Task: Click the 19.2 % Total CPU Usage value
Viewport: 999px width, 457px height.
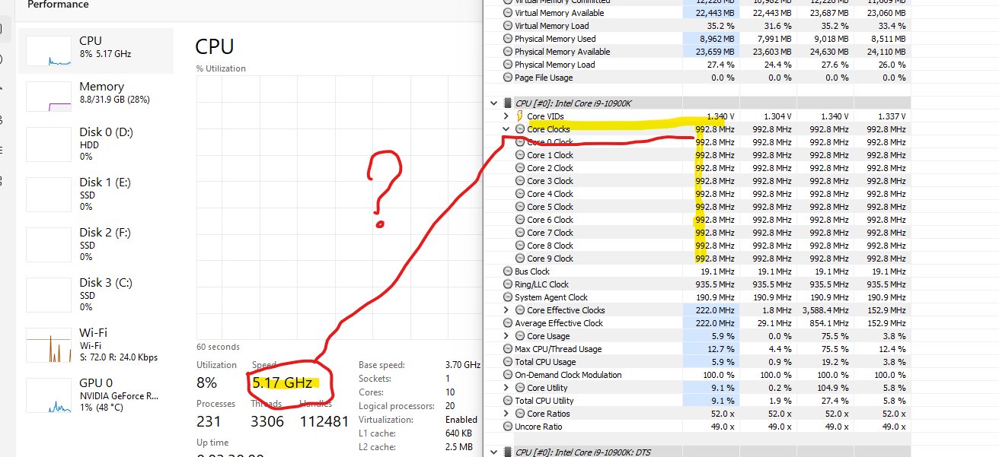Action: [x=835, y=362]
